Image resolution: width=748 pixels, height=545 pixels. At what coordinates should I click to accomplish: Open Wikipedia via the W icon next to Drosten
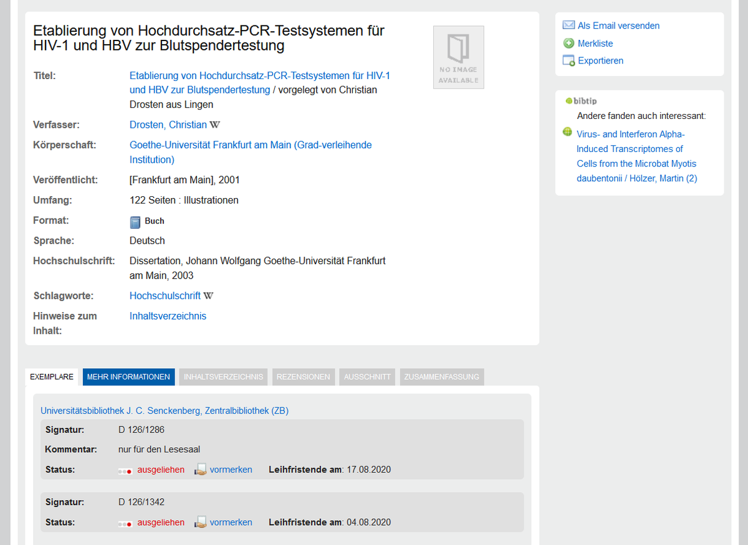[x=214, y=125]
